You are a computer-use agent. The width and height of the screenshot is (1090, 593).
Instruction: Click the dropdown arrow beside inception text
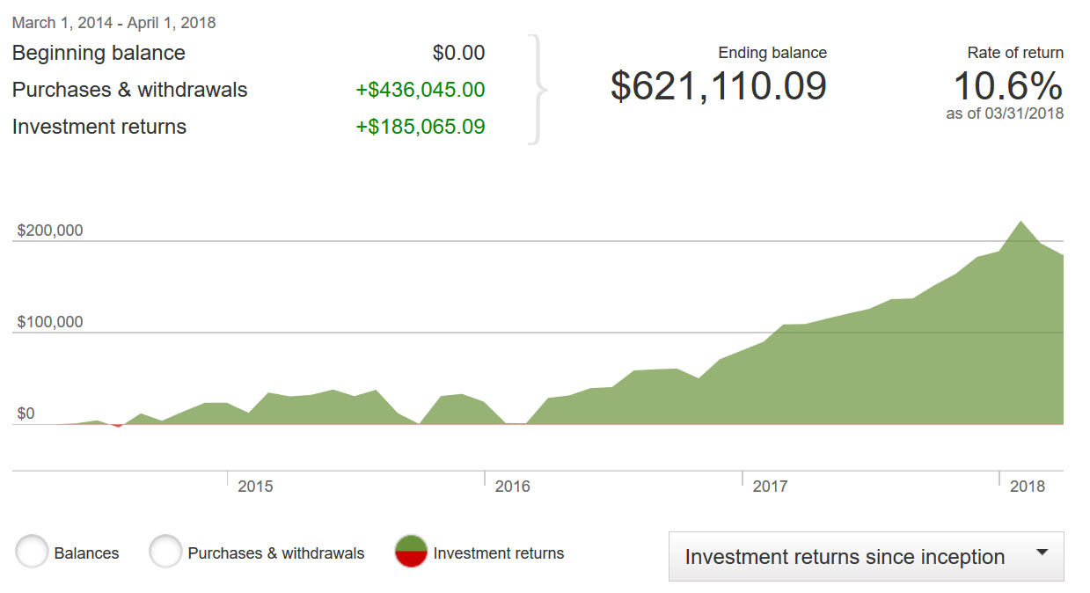[x=1042, y=553]
